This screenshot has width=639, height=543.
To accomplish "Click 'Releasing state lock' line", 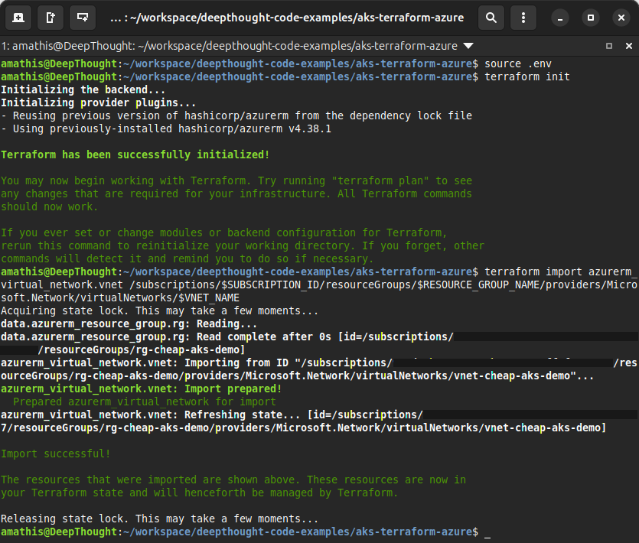I will coord(159,519).
